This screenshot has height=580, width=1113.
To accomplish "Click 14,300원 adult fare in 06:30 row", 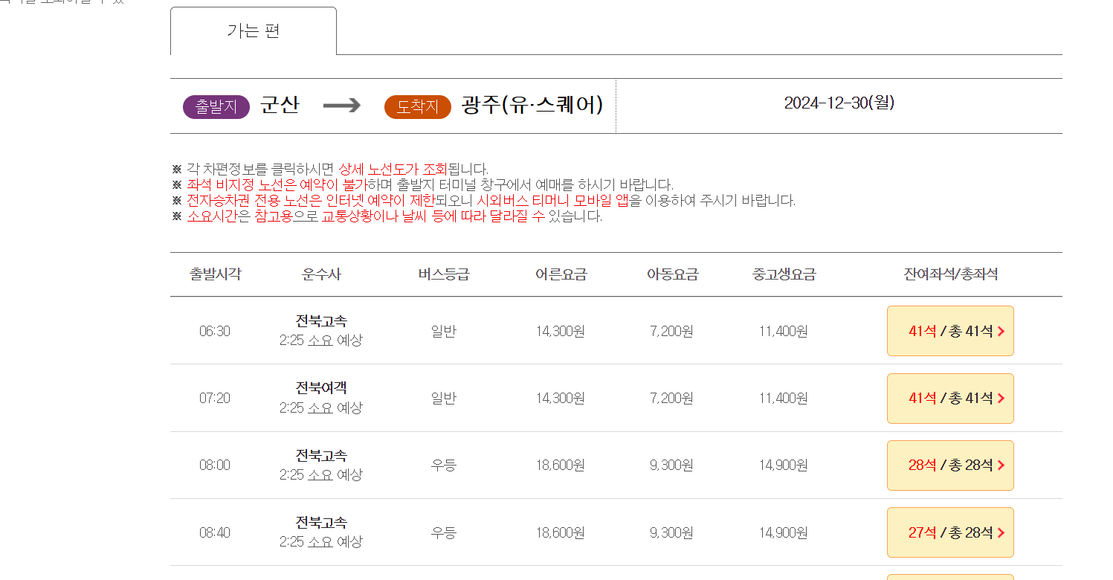I will click(561, 331).
